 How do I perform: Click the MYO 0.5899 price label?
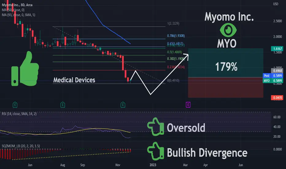click(273, 81)
